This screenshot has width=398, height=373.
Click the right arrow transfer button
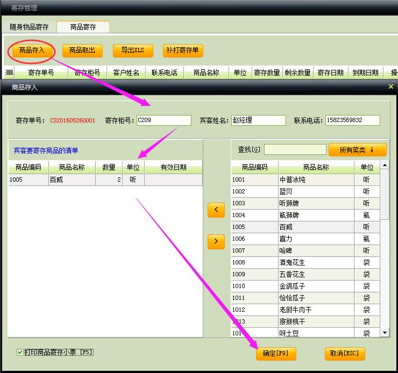pyautogui.click(x=216, y=242)
